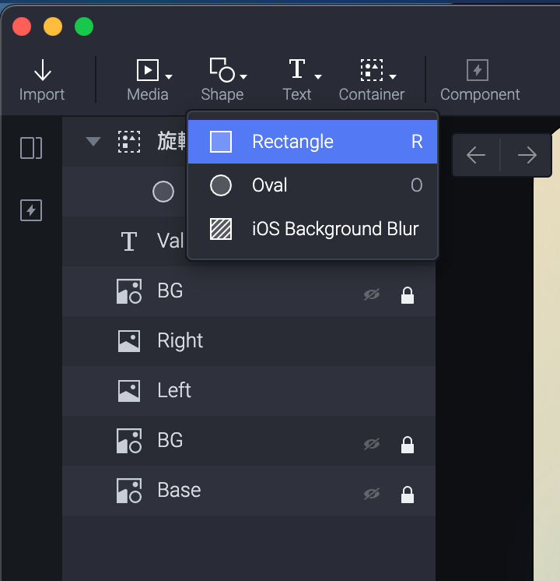Image resolution: width=560 pixels, height=581 pixels.
Task: Click the image icon of Right layer
Action: 129,341
